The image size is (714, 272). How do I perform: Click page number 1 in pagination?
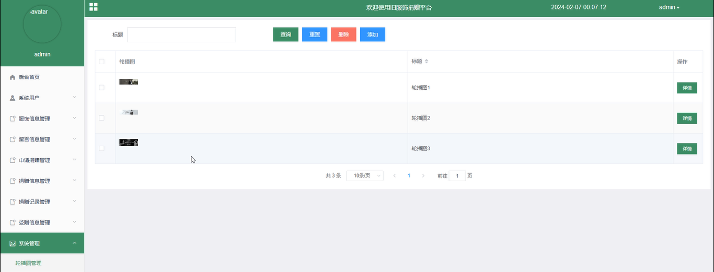click(409, 176)
